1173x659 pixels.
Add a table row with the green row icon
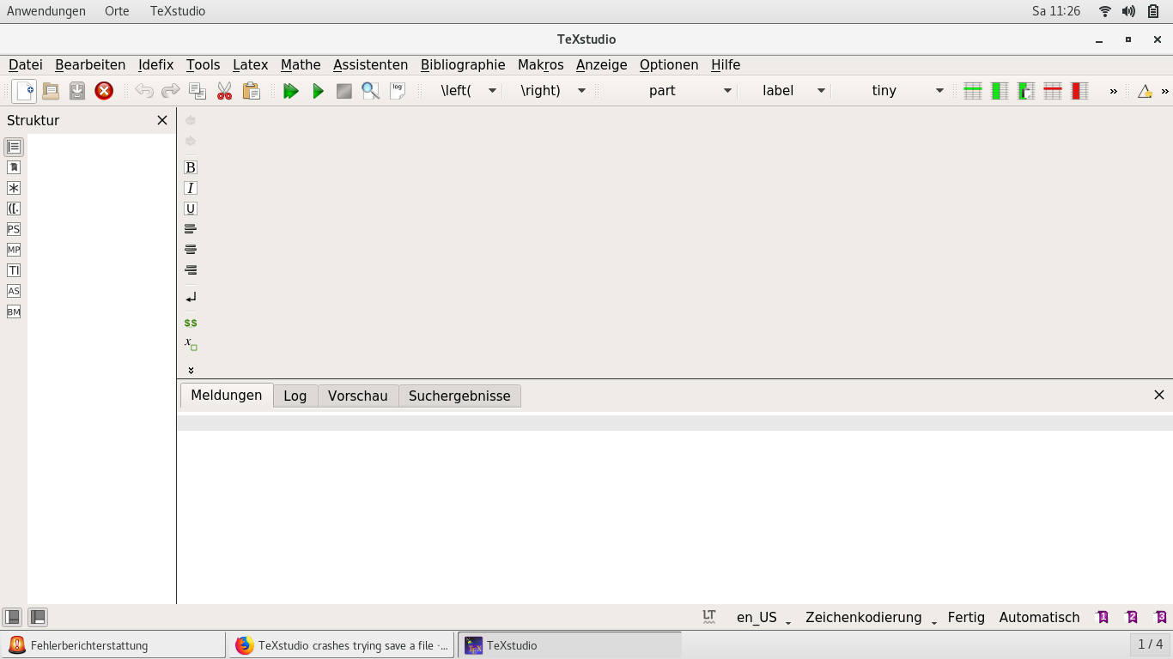point(973,90)
